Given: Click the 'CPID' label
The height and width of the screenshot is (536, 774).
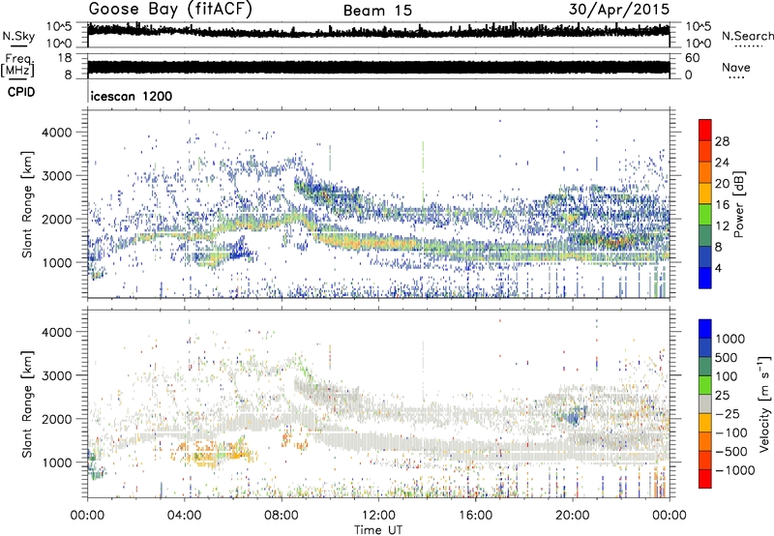Looking at the screenshot, I should 21,92.
